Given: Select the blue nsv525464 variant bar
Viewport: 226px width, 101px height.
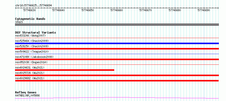Looking at the screenshot, I should (117, 43).
